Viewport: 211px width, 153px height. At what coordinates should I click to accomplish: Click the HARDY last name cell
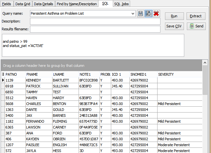[x=66, y=98]
